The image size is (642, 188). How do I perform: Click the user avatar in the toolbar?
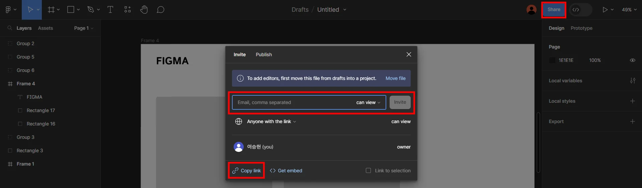[x=531, y=10]
